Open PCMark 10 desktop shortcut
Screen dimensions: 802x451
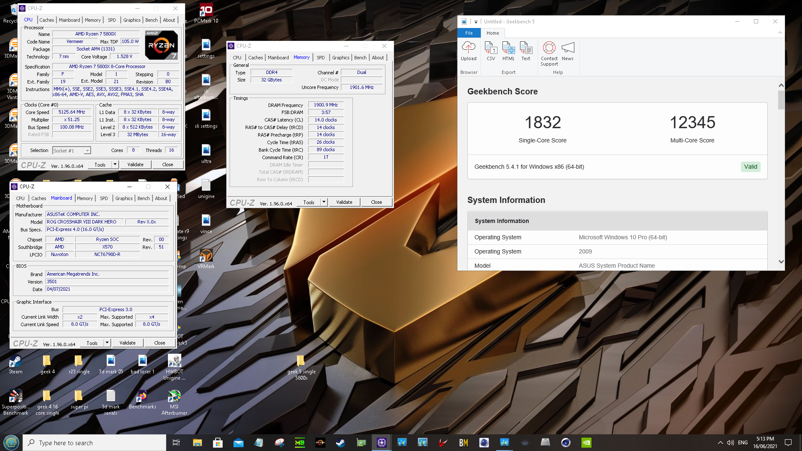(x=206, y=13)
